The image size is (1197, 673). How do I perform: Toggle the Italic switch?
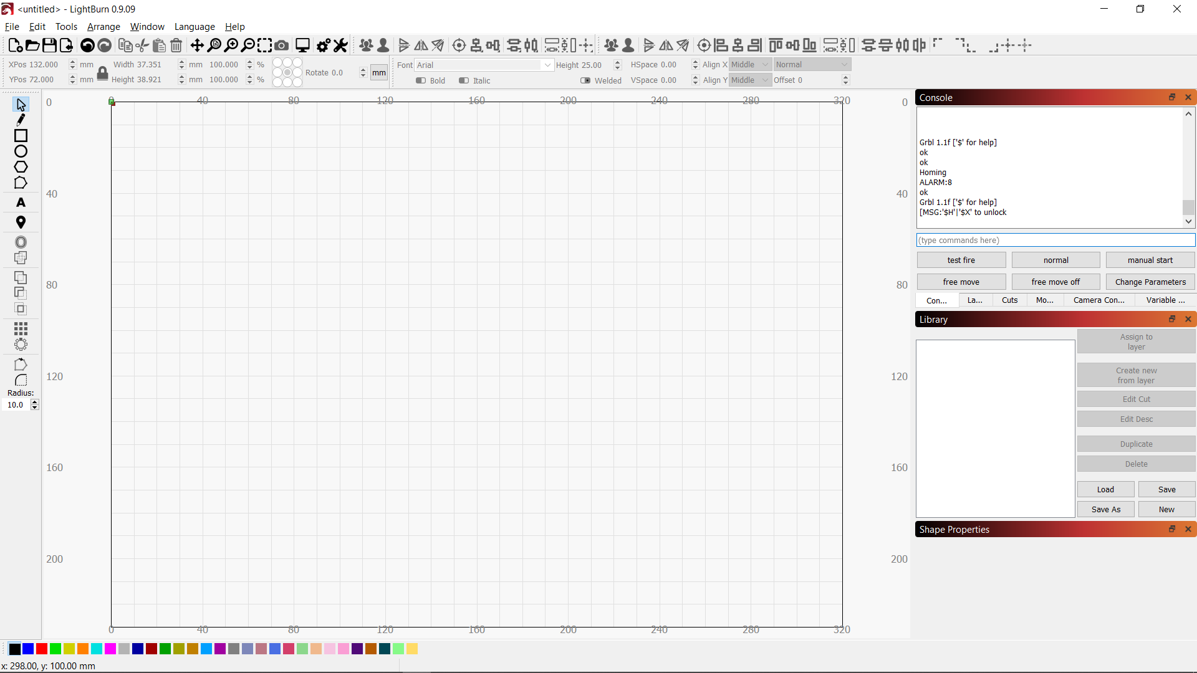[x=464, y=80]
